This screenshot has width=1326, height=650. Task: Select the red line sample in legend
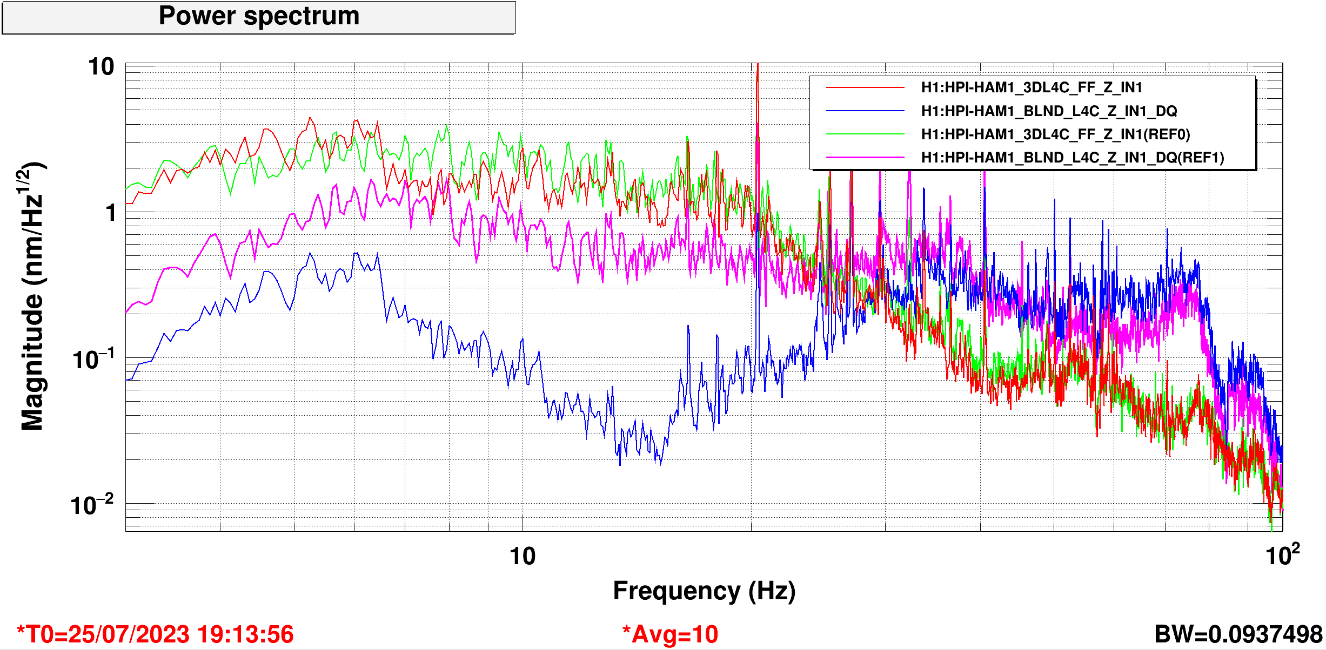point(865,87)
